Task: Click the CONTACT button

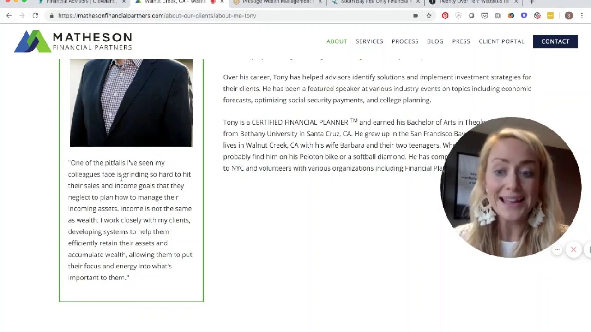Action: [555, 41]
